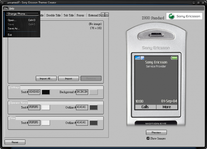
Task: Switch to the Double Title tab
Action: coord(53,15)
